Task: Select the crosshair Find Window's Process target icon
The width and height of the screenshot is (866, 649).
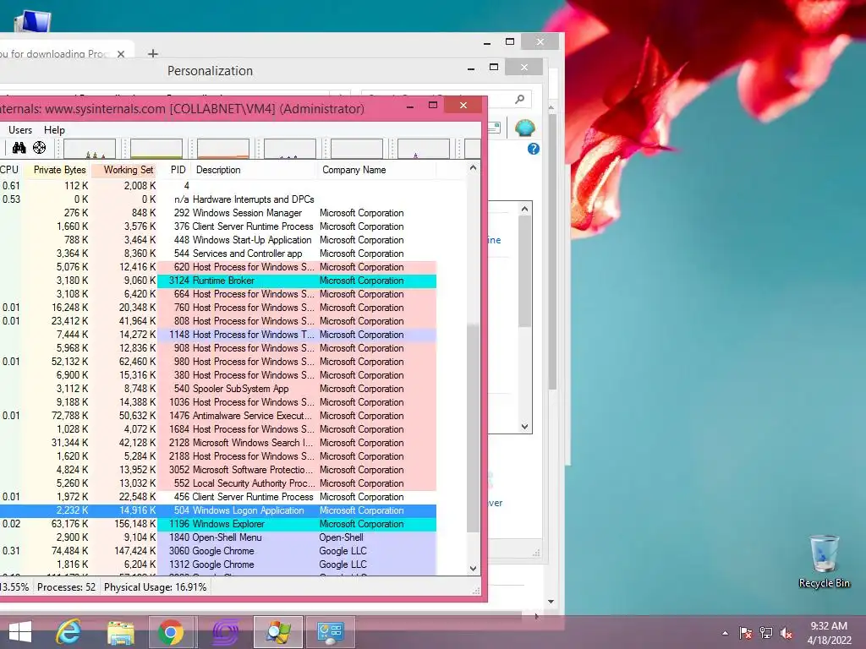Action: click(x=39, y=148)
